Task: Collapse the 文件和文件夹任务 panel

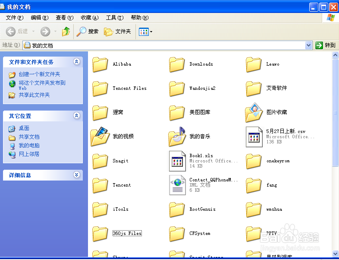Action: (76, 62)
